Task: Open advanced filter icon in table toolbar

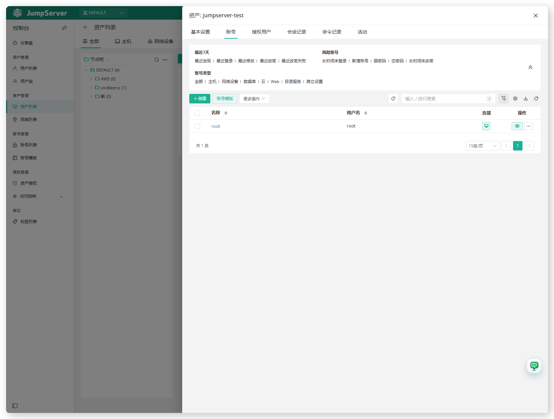Action: click(x=504, y=99)
